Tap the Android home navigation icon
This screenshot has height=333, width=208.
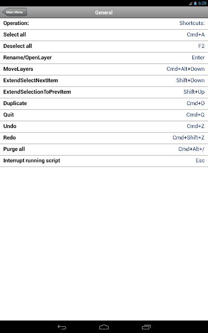click(104, 327)
